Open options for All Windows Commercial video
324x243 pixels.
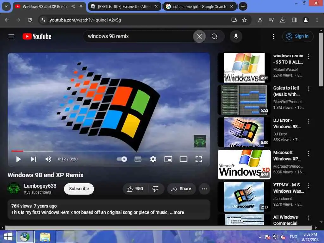point(309,218)
